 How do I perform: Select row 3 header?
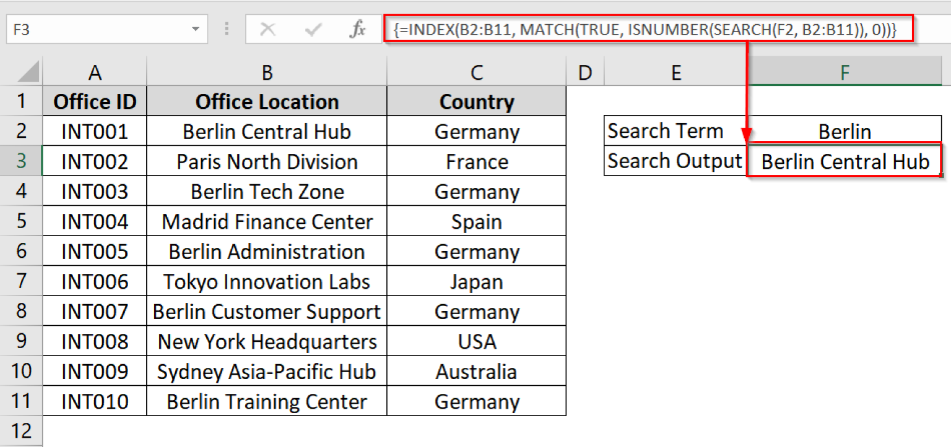coord(22,161)
